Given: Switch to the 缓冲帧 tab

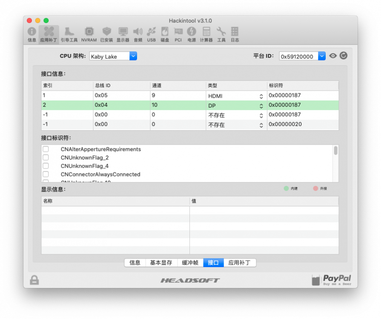Looking at the screenshot, I should (x=190, y=263).
